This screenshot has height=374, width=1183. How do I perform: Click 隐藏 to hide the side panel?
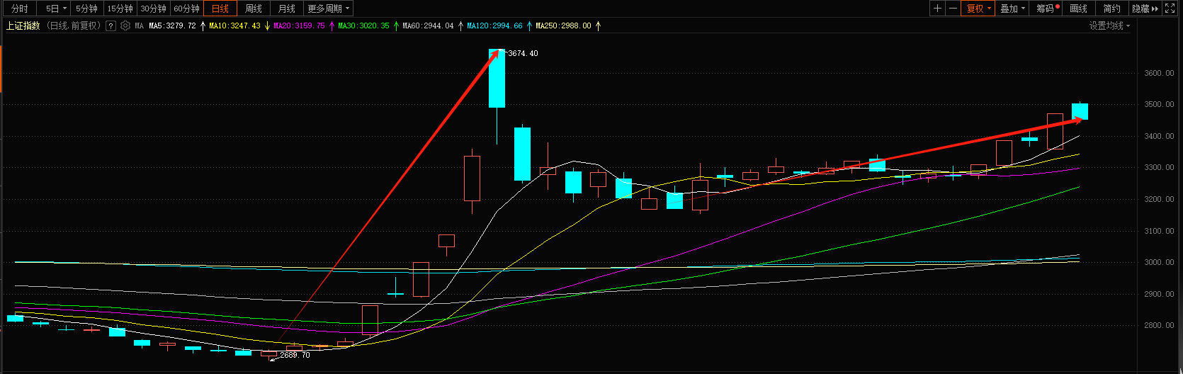tap(1145, 8)
